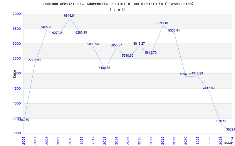Click the GABBIANO SERVIZI chart title

click(117, 4)
